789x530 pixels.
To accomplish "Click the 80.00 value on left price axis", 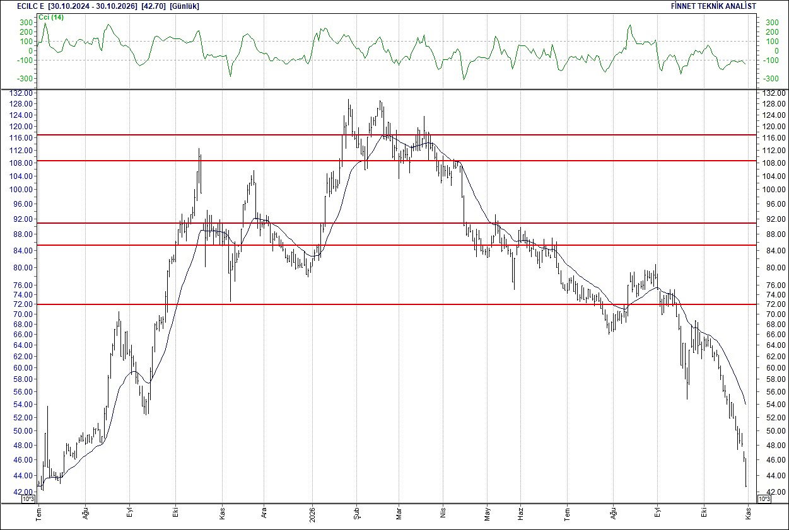I will click(x=23, y=268).
